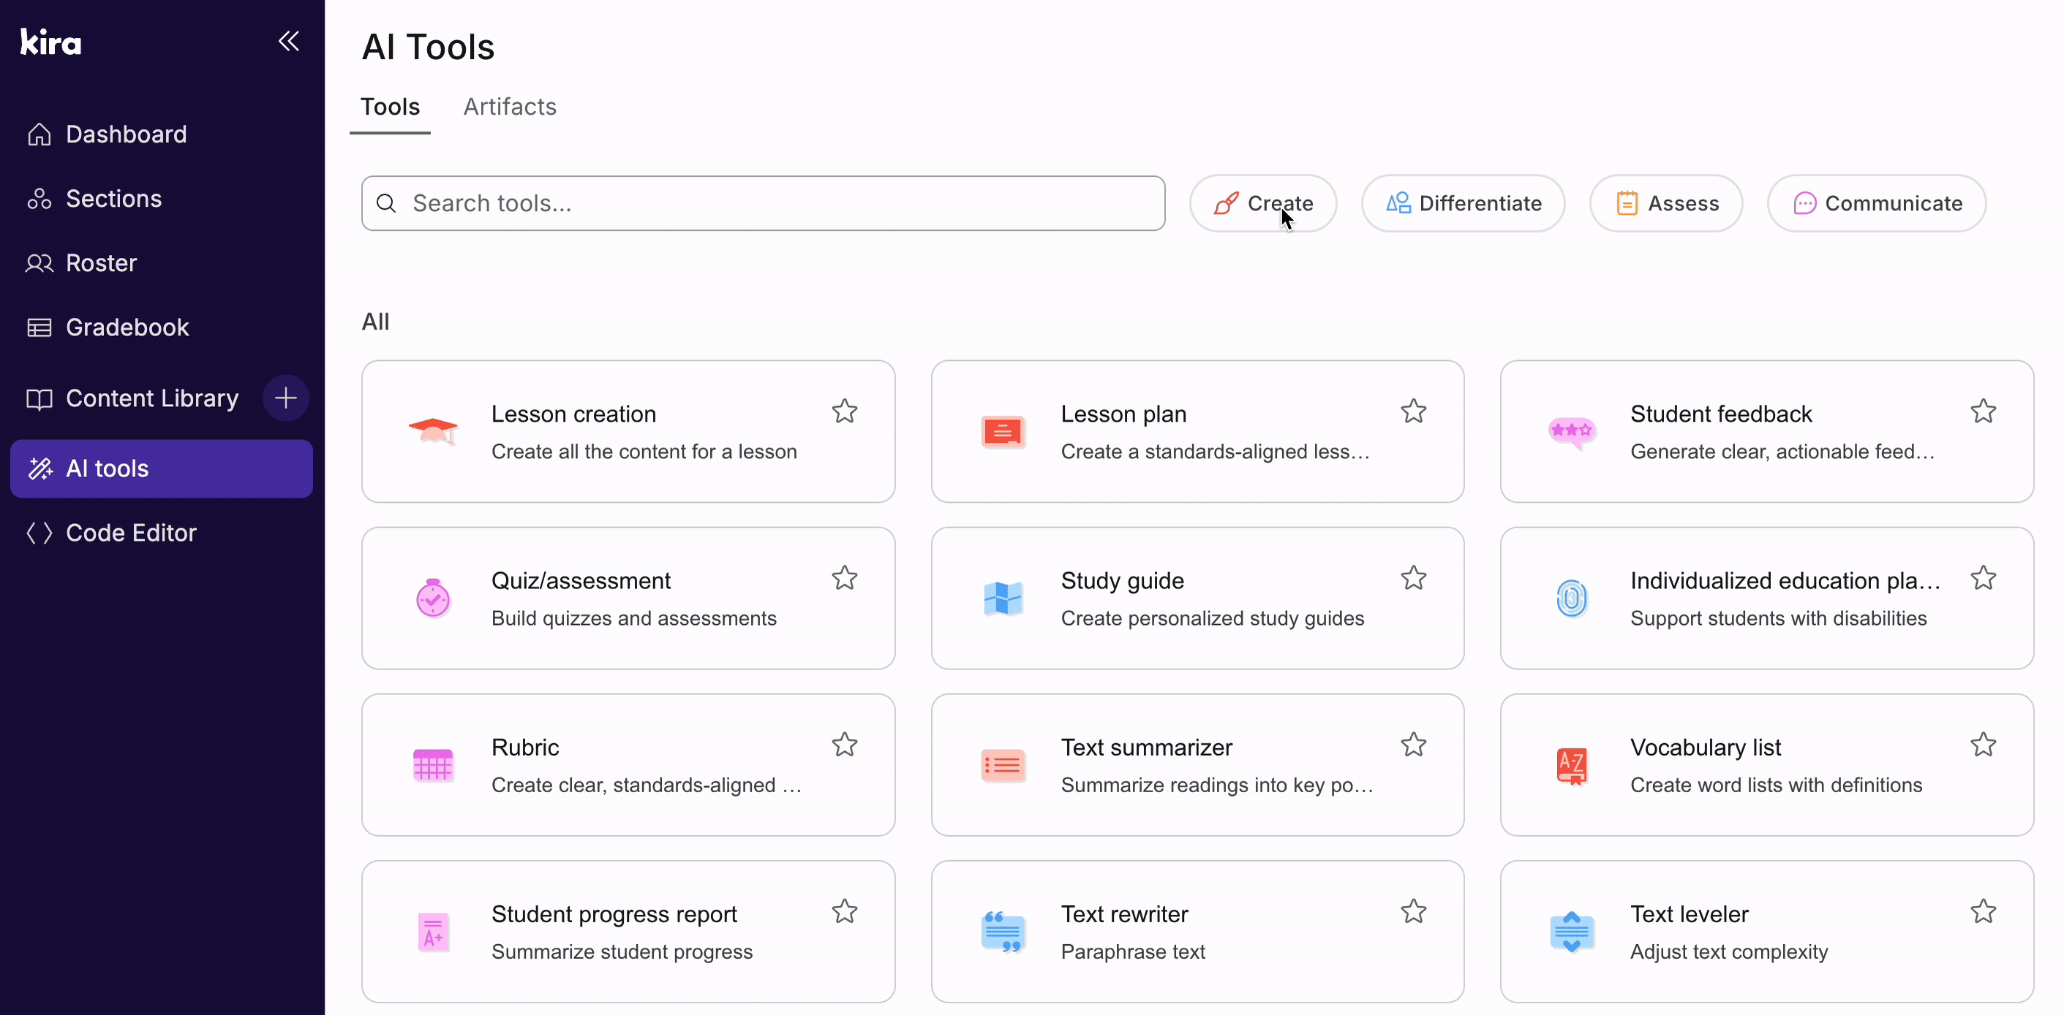Open Dashboard in the sidebar
This screenshot has height=1015, width=2064.
(x=126, y=134)
